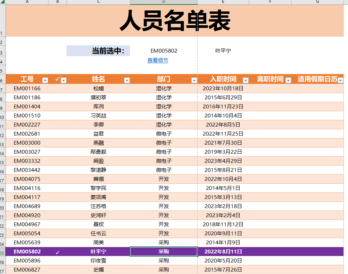Open the 工号 column filter
This screenshot has height=274, width=348.
(45, 80)
